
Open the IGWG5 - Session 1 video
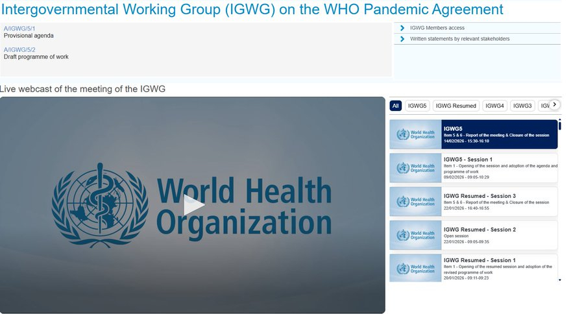[x=498, y=167]
